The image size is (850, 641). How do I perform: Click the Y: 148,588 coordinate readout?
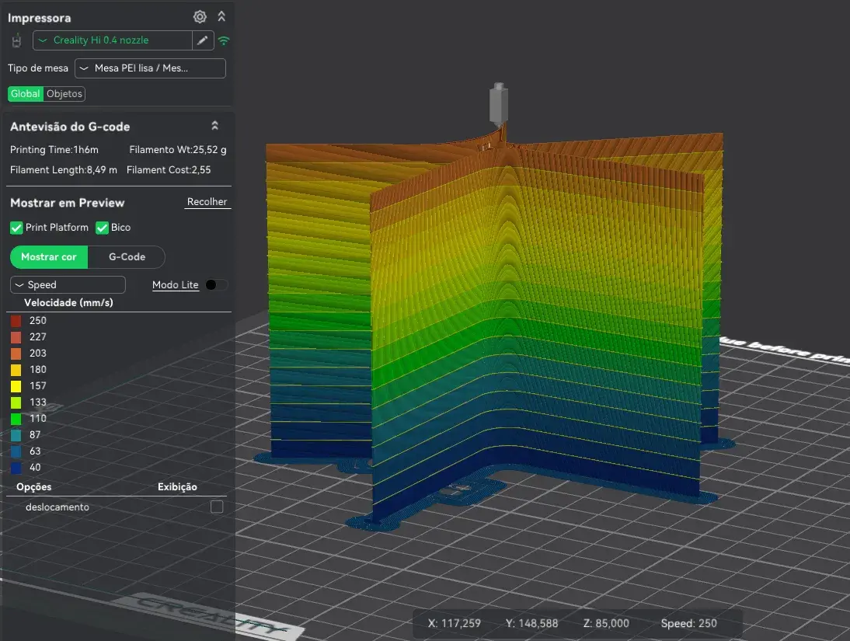(x=531, y=623)
